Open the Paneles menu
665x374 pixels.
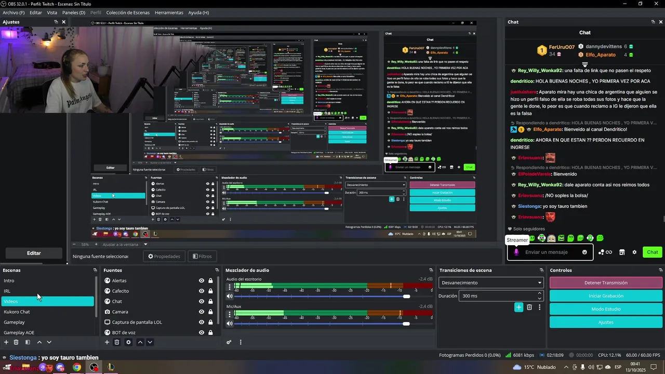(x=74, y=12)
